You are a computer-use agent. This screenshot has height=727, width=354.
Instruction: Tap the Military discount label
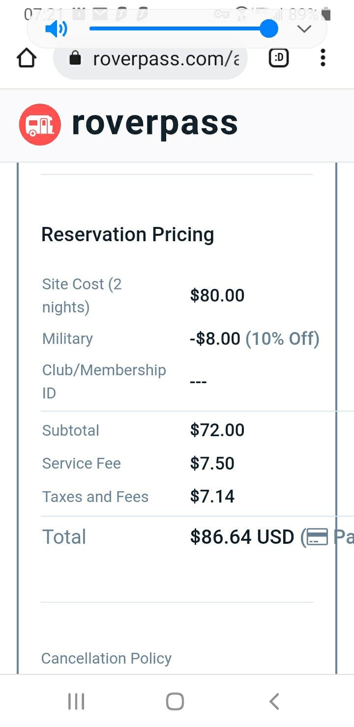[x=67, y=338]
